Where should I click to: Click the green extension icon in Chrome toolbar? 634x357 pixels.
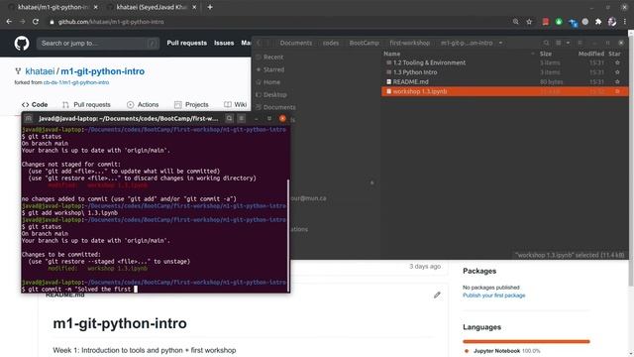pos(559,22)
